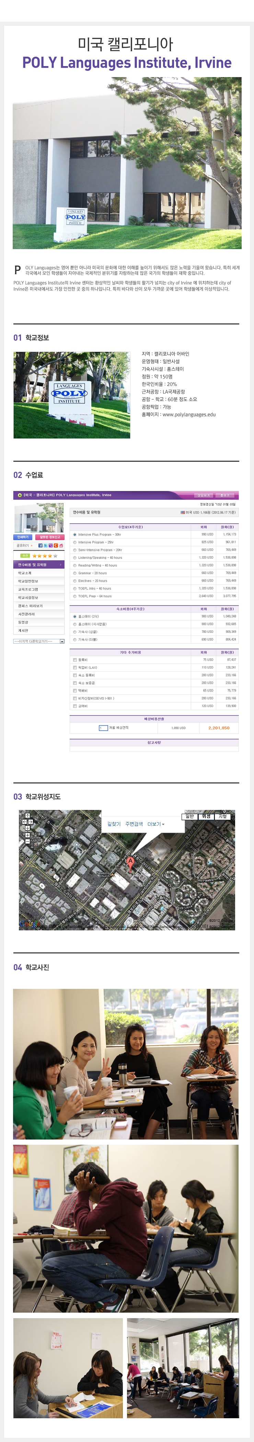Click classroom photo of four smiling women
The width and height of the screenshot is (254, 1442).
(126, 1064)
